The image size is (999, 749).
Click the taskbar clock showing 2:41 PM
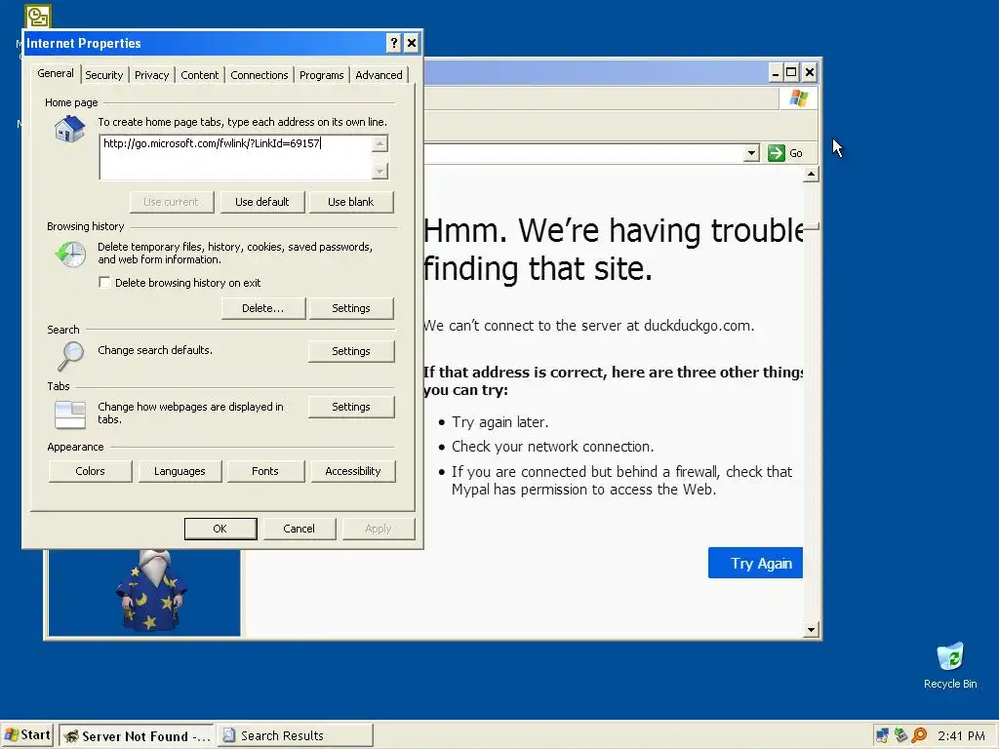click(x=961, y=735)
